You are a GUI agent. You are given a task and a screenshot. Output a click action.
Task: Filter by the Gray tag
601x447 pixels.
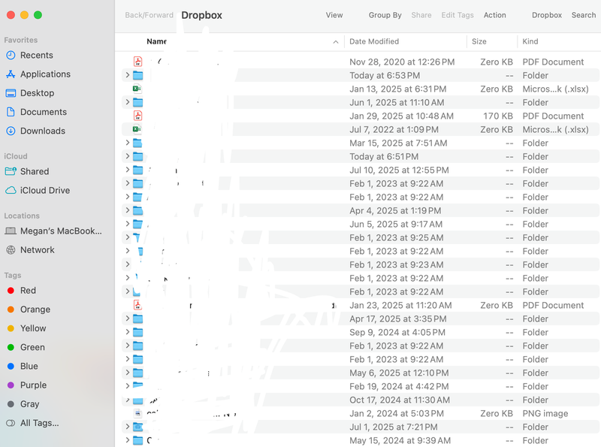[23, 404]
